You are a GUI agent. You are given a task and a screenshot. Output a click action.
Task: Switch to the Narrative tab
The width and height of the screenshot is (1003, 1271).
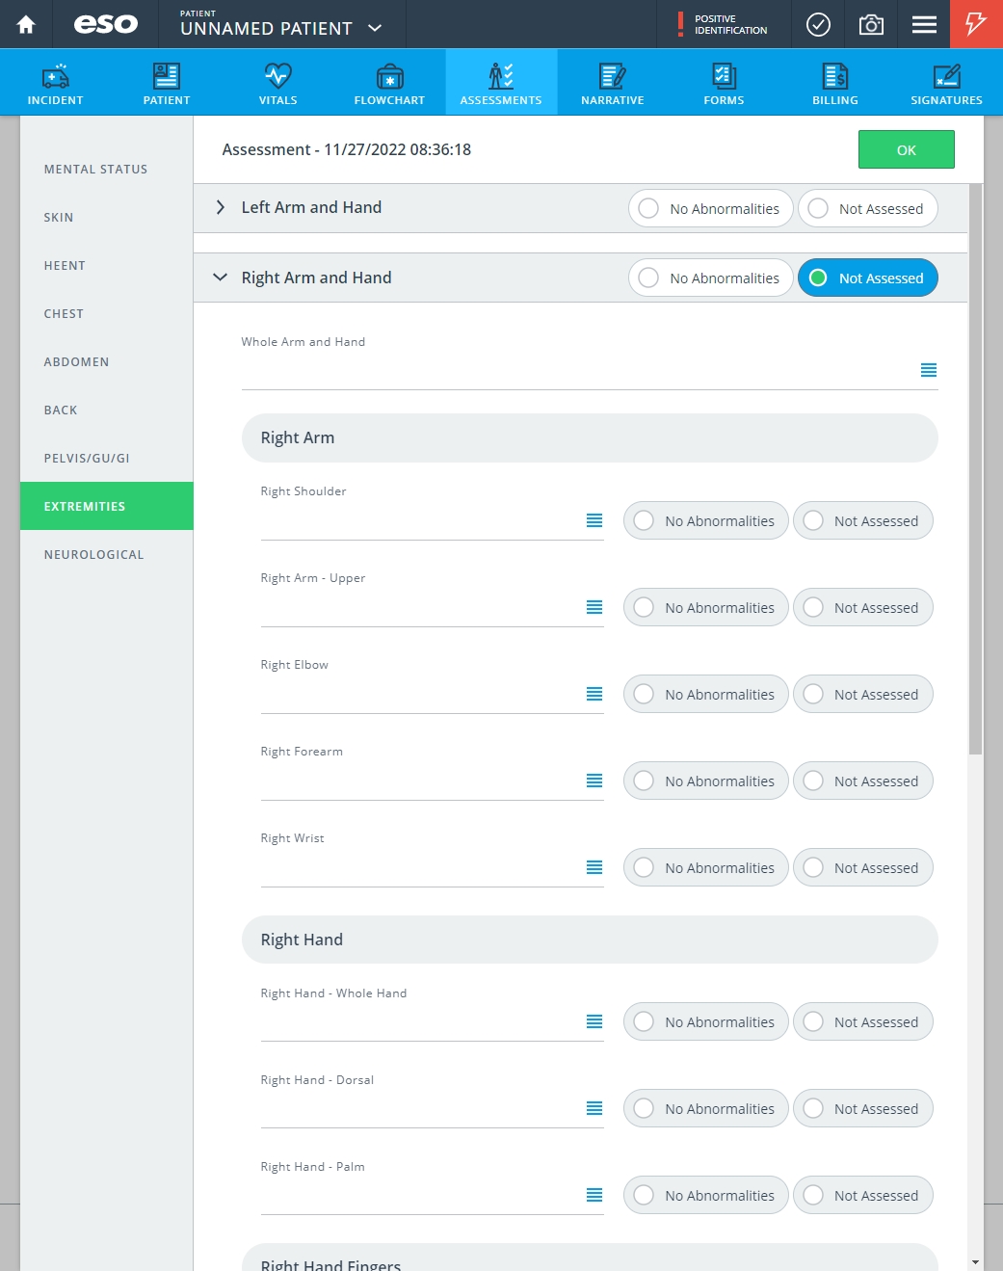pyautogui.click(x=613, y=83)
